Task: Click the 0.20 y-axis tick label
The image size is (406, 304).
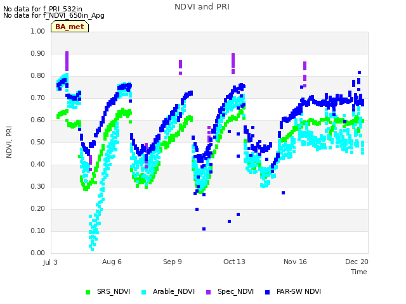Action: click(38, 208)
